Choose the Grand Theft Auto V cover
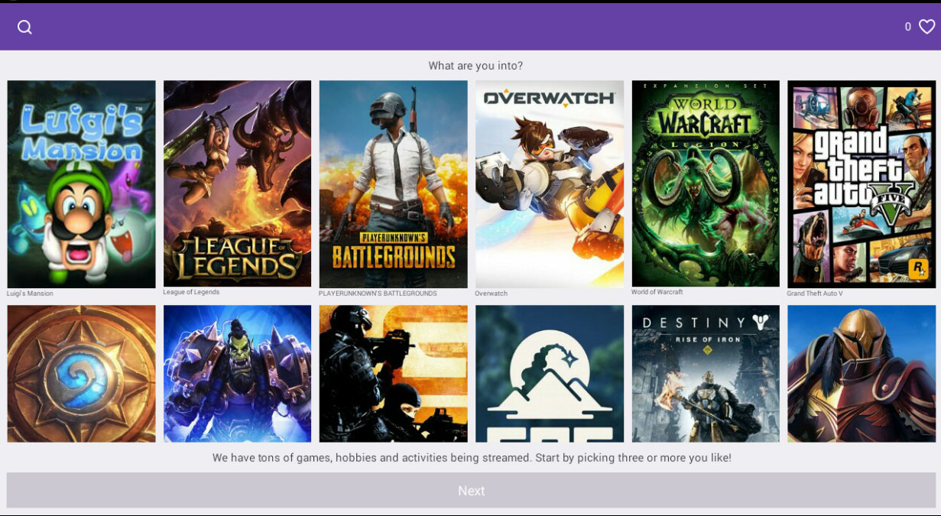The image size is (941, 516). point(862,184)
